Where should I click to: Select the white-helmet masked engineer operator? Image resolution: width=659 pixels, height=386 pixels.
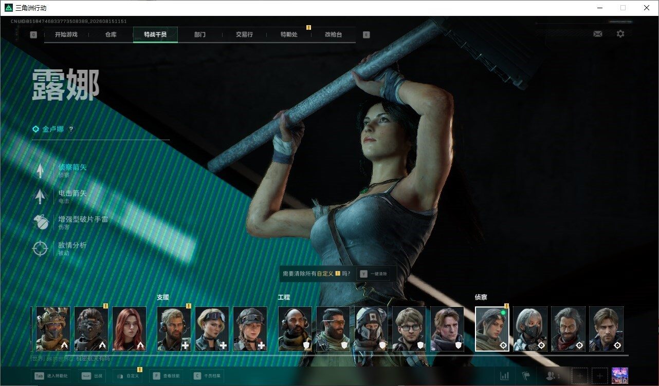pyautogui.click(x=371, y=329)
